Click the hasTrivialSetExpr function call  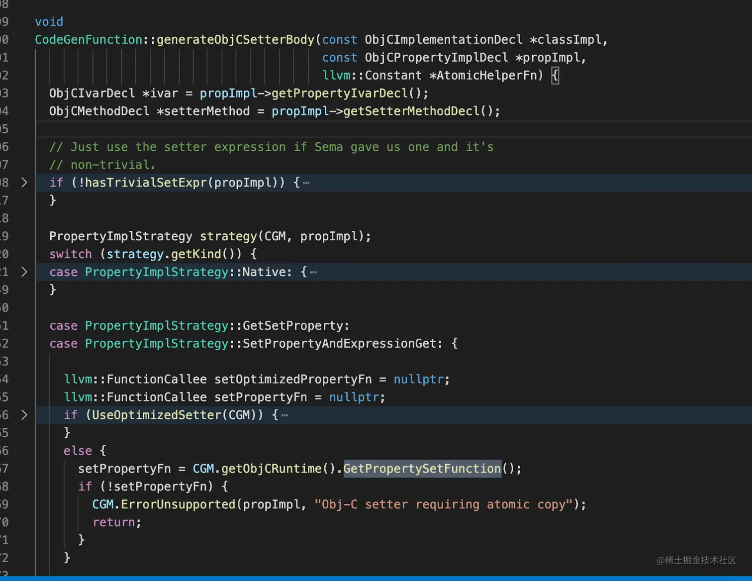pos(146,183)
